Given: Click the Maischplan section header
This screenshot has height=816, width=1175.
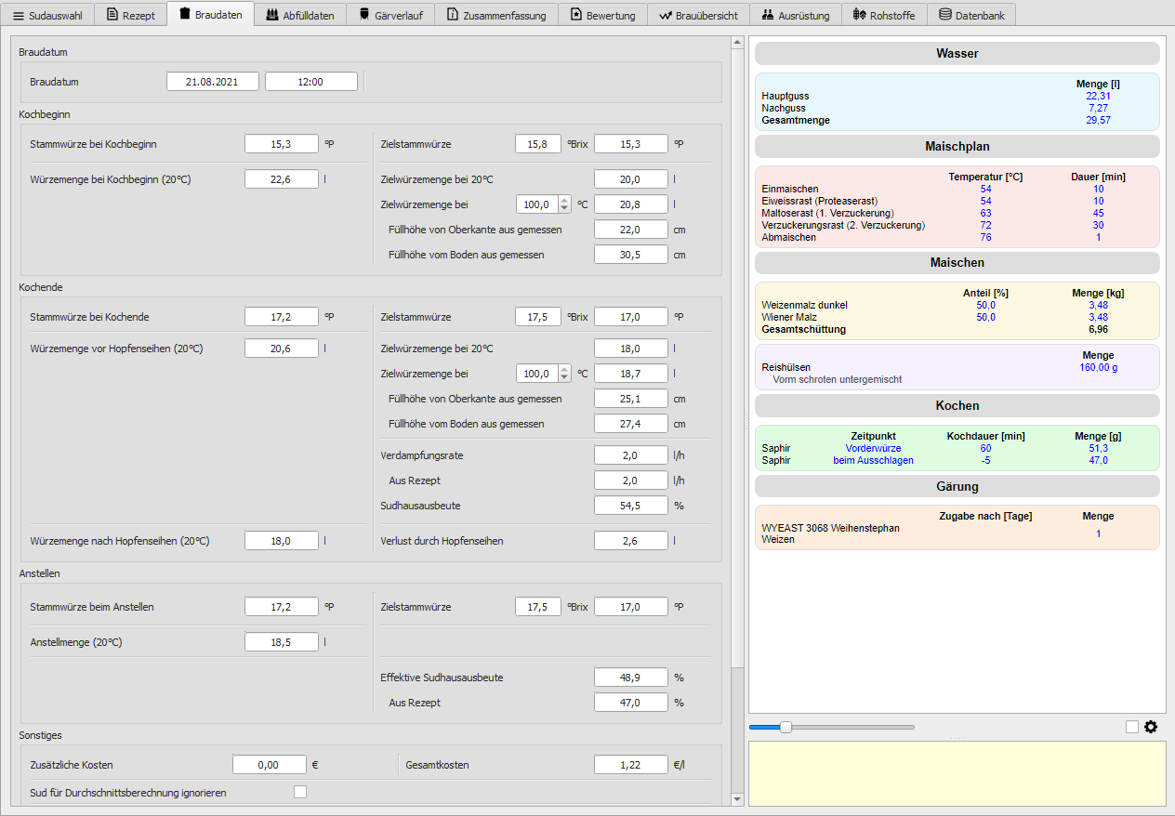Looking at the screenshot, I should click(957, 147).
